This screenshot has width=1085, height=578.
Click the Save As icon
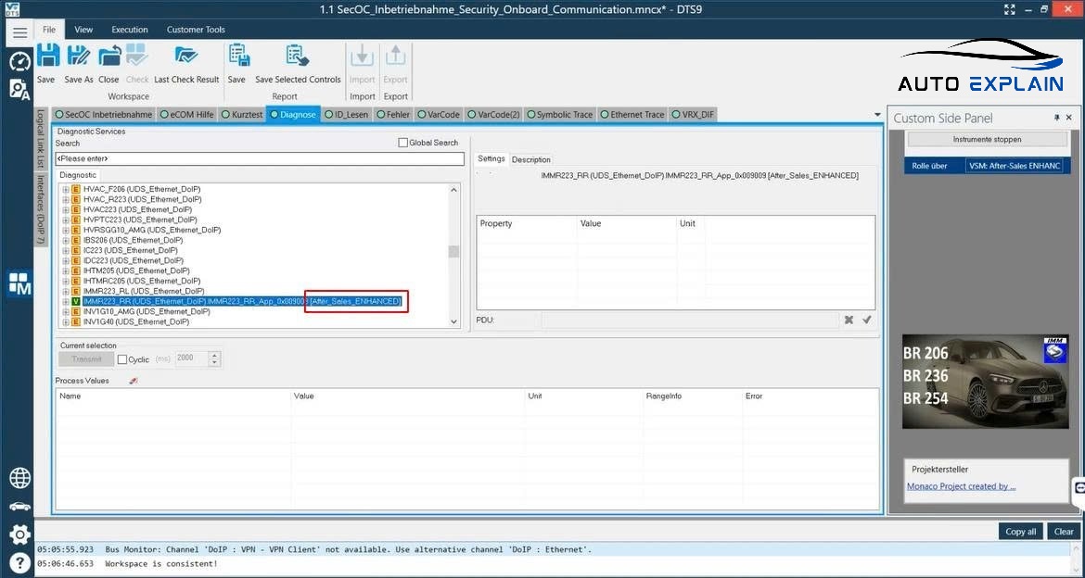(79, 57)
